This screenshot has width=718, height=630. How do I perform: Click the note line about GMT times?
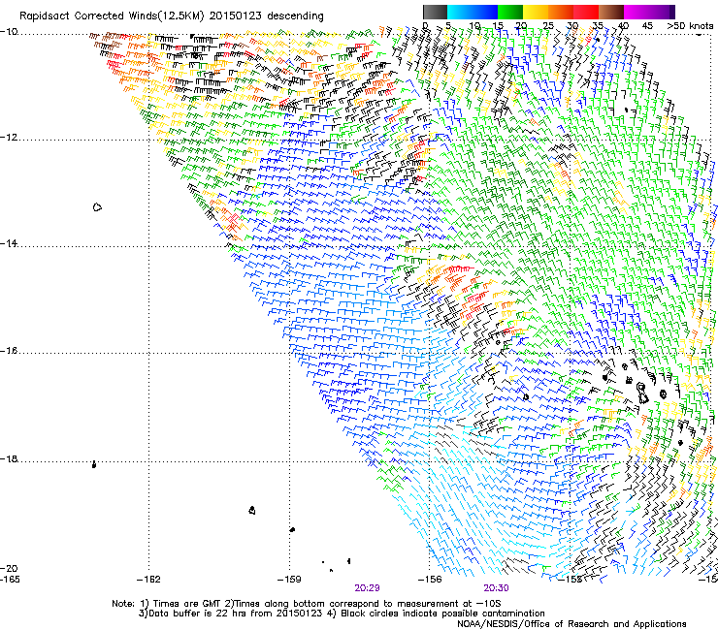tap(307, 604)
